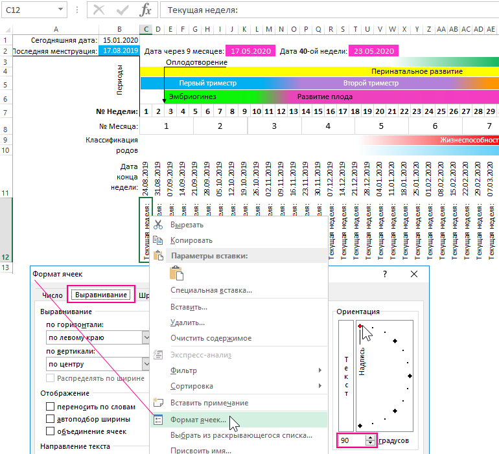Click the Enter checkmark in formula bar
The width and height of the screenshot is (499, 454).
coord(122,10)
